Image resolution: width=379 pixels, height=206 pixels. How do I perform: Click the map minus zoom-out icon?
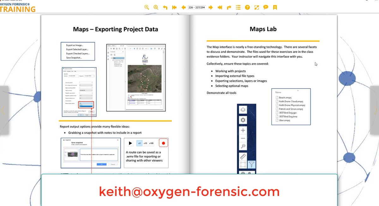click(x=243, y=138)
